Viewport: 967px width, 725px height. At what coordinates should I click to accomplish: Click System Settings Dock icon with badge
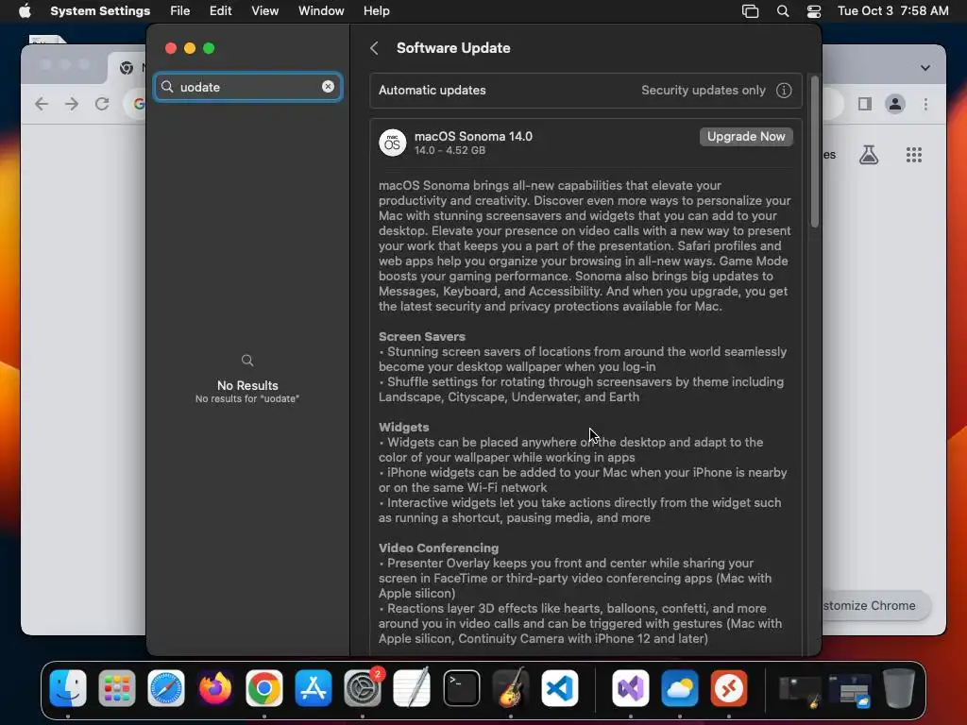(363, 688)
